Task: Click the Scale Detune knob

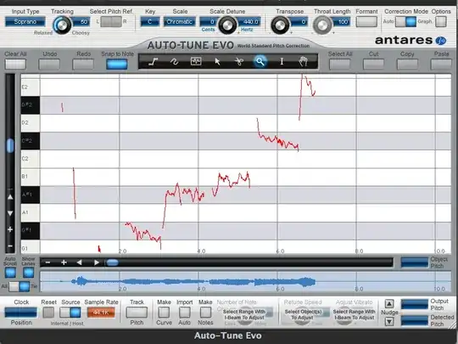Action: 227,25
